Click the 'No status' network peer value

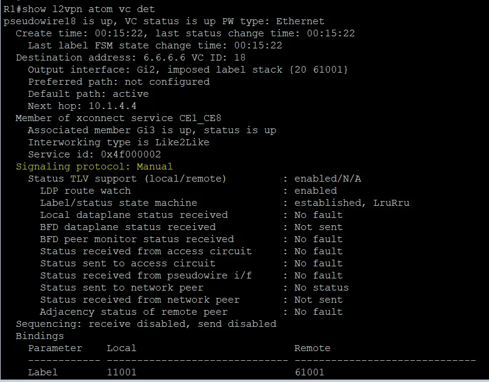(x=321, y=288)
